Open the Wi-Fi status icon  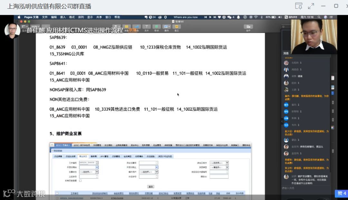click(x=256, y=17)
